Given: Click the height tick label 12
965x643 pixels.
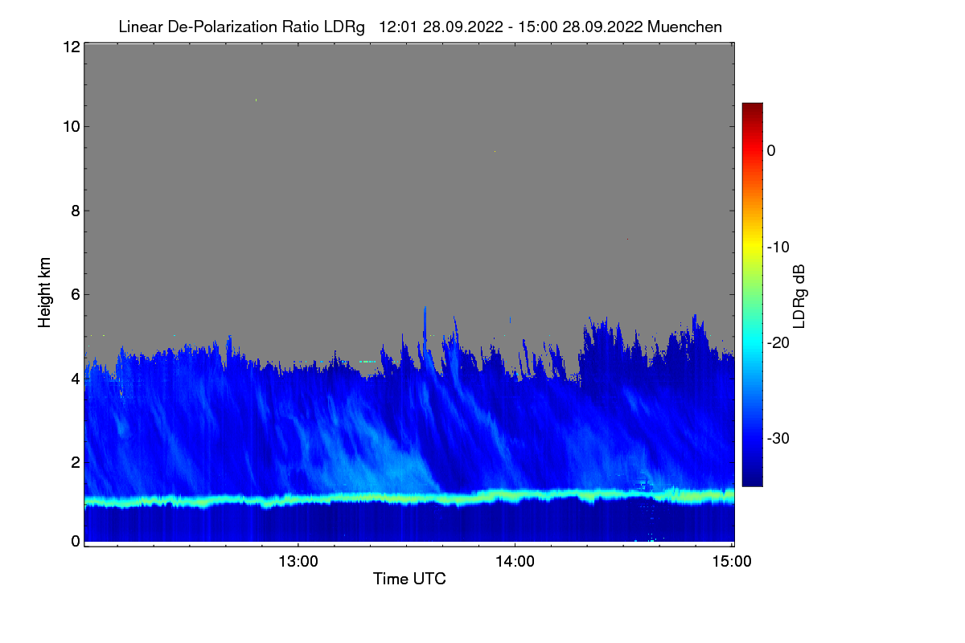Looking at the screenshot, I should (70, 47).
